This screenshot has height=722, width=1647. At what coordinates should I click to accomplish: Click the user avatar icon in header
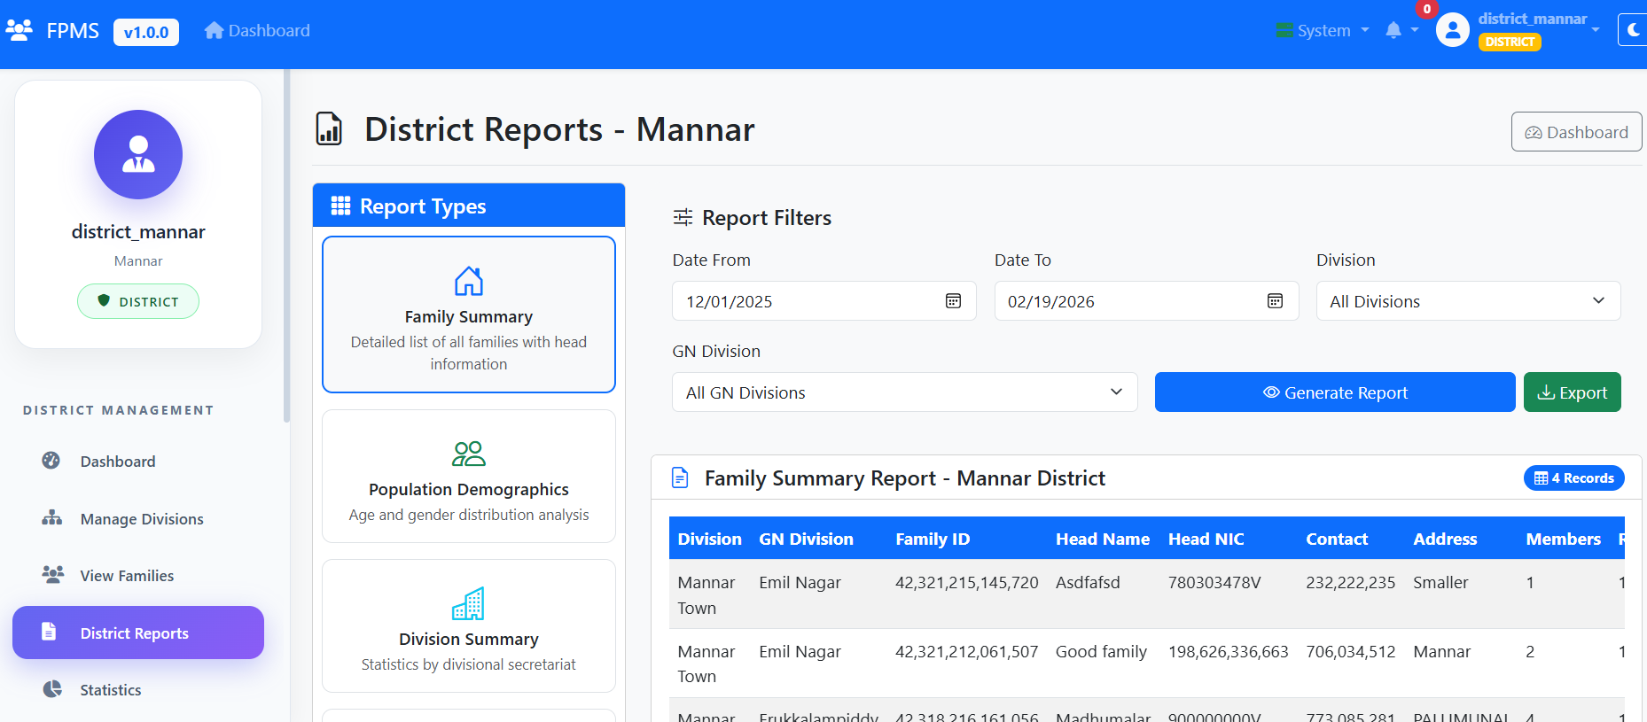click(x=1452, y=31)
